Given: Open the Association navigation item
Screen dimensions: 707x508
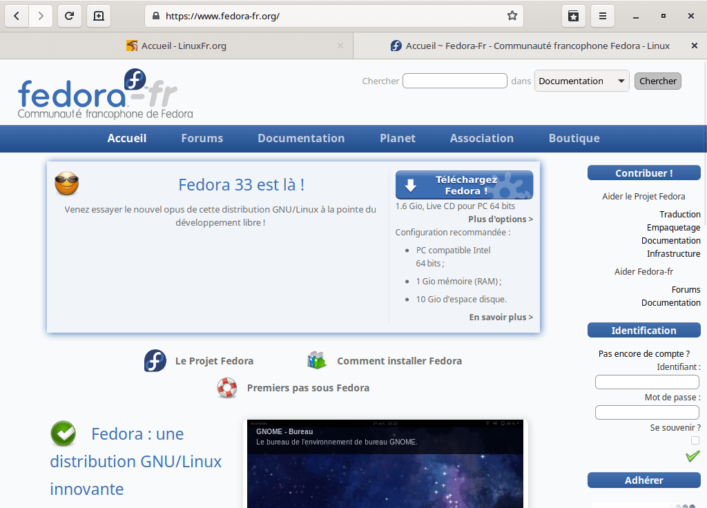Looking at the screenshot, I should tap(481, 138).
